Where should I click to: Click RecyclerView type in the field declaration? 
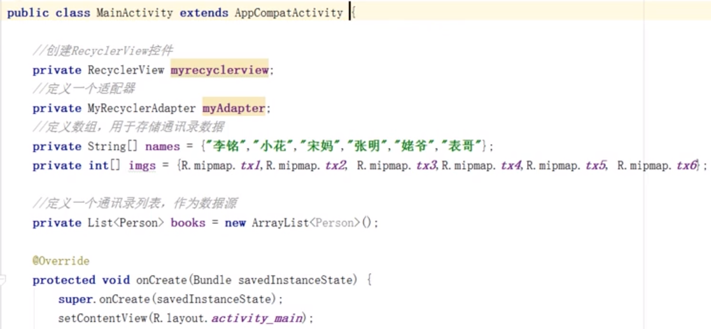[x=125, y=70]
